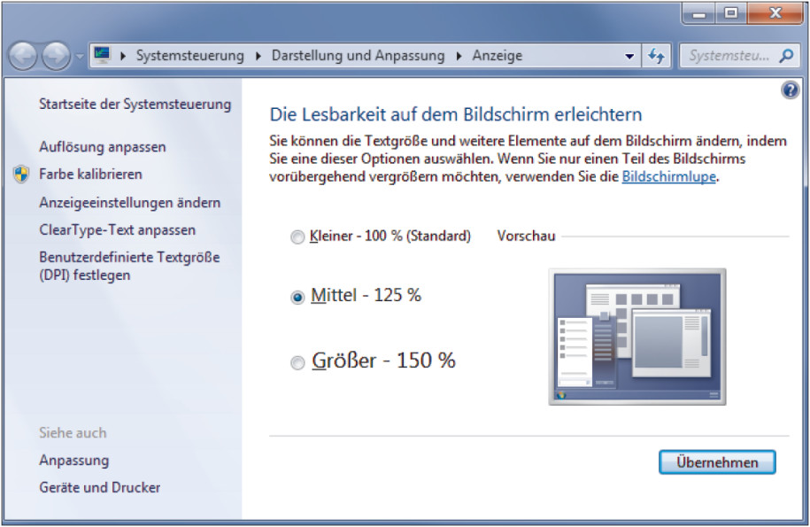Click the computer icon in the address bar
This screenshot has height=527, width=810.
[102, 55]
